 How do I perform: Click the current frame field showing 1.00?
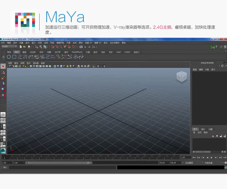(x=186, y=157)
